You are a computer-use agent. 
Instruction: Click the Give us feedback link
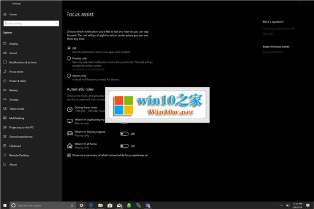point(273,52)
